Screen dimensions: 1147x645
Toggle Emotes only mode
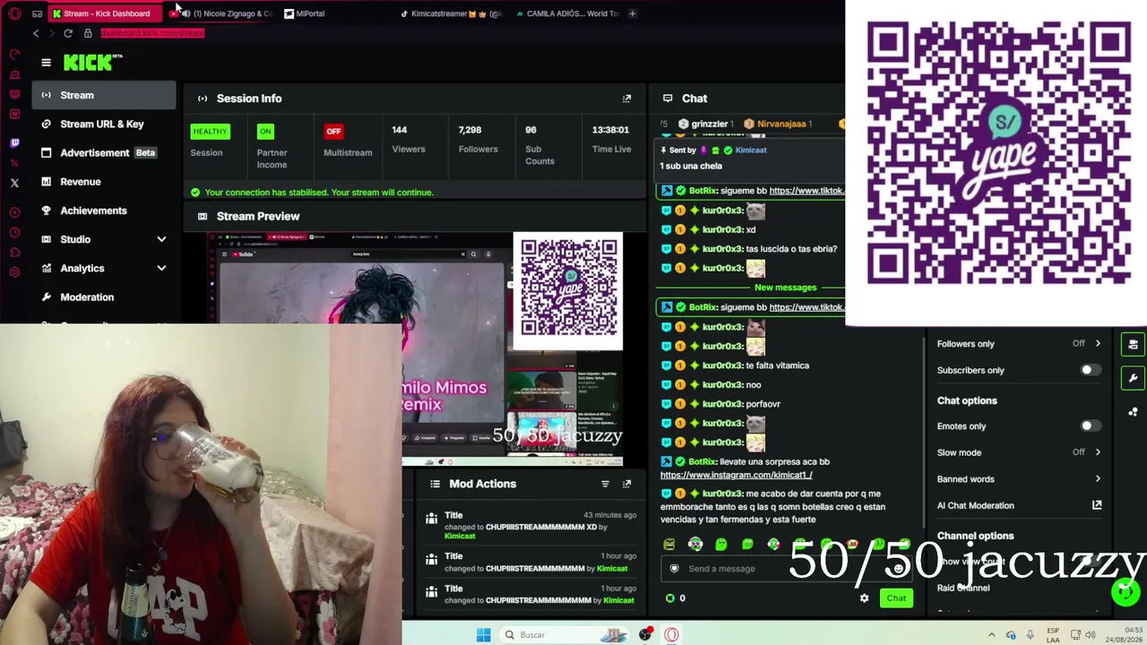point(1089,426)
